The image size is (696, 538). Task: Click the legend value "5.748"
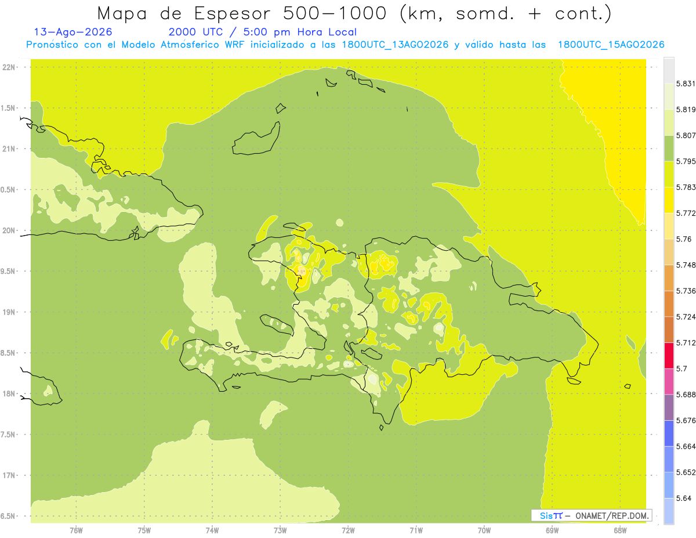(686, 265)
